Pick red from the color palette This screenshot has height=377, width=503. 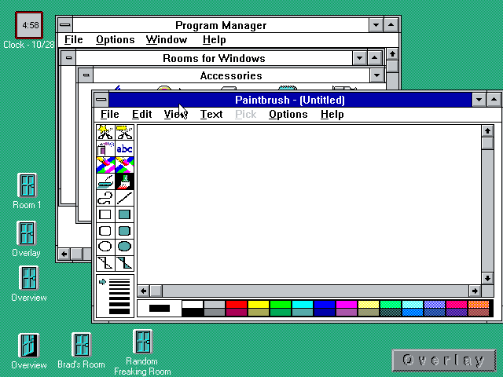pyautogui.click(x=237, y=304)
